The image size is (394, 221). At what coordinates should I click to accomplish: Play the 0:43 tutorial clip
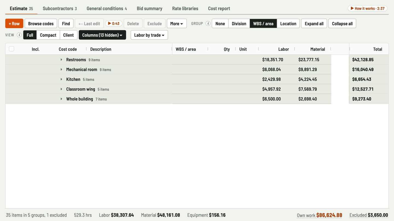point(114,23)
